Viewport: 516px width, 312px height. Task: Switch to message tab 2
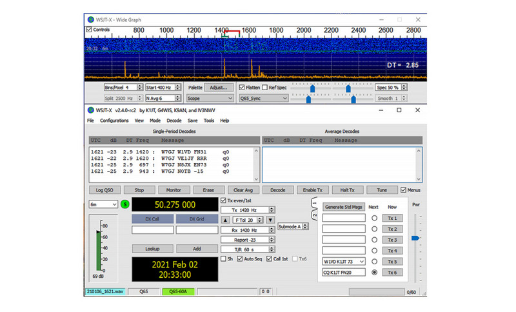point(314,215)
